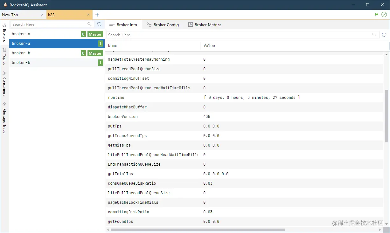Open the Broker Metrics tab
The image size is (390, 233).
click(x=205, y=24)
